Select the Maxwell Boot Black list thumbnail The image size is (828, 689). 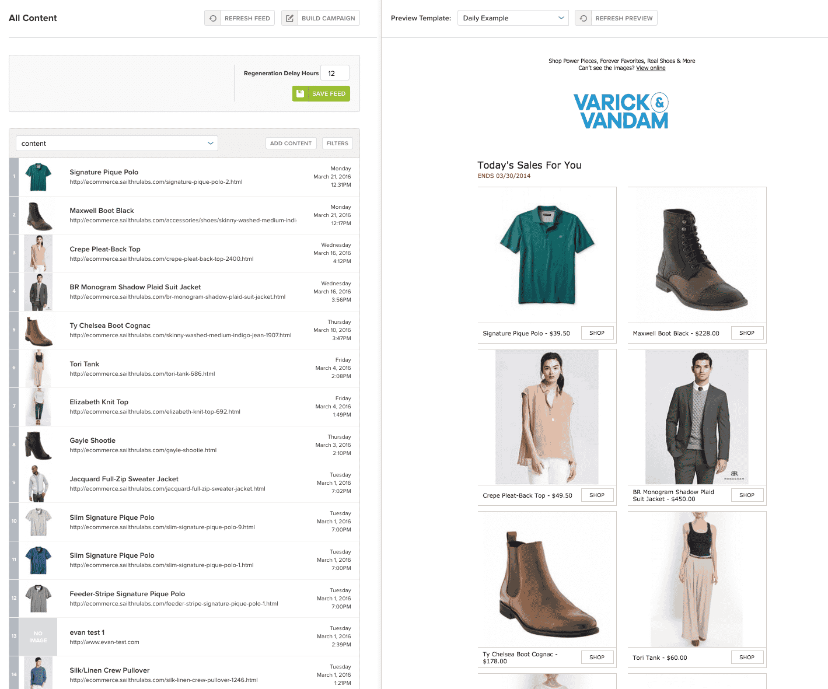(39, 215)
